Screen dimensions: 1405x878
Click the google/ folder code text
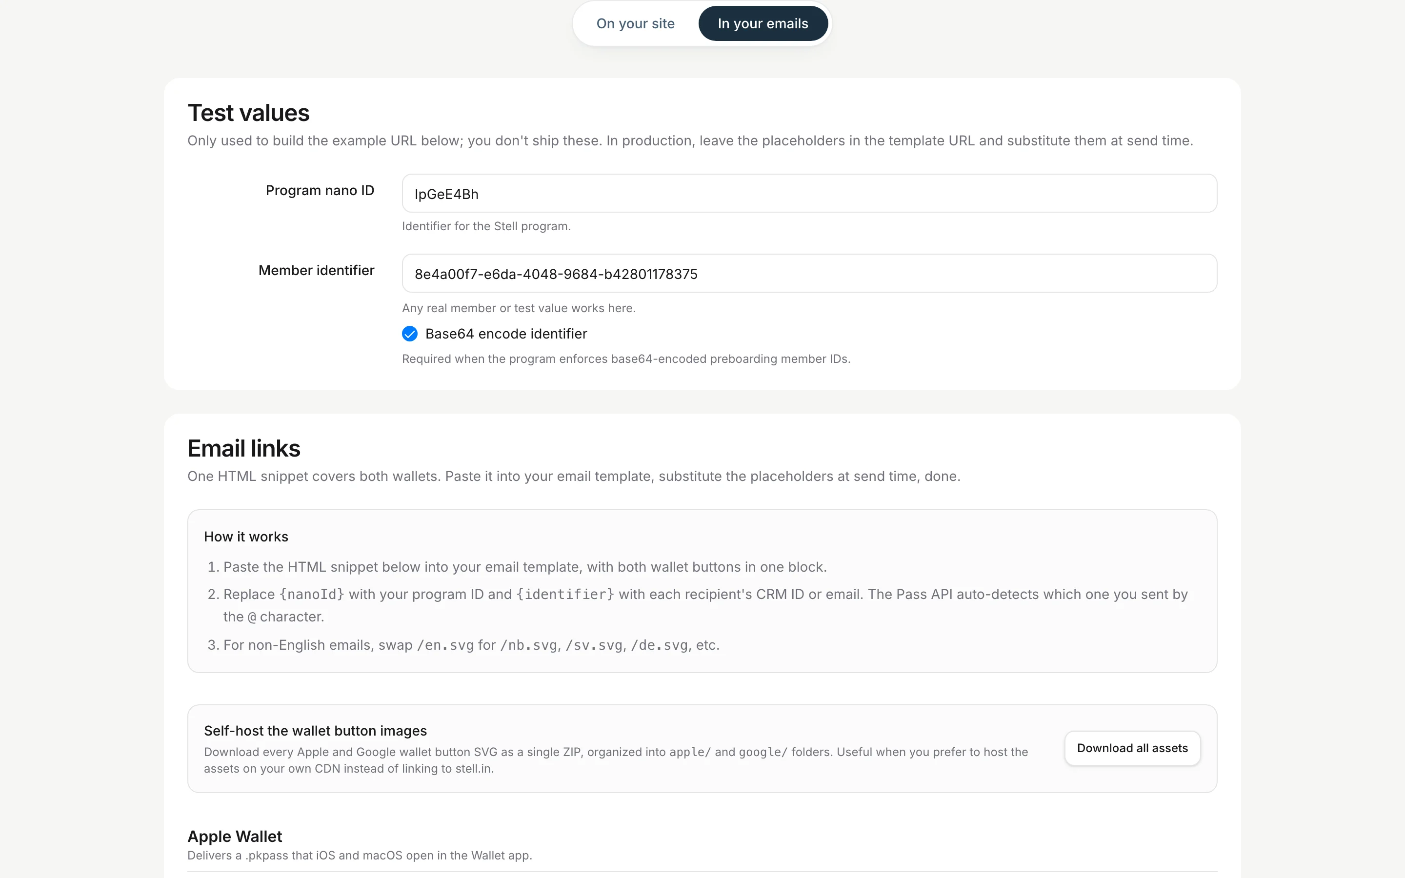(x=763, y=753)
